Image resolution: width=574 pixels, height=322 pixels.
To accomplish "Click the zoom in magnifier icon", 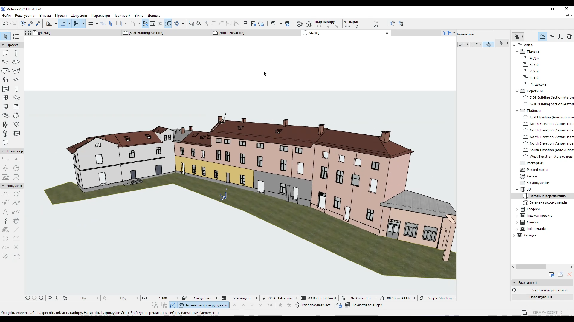I will 41,298.
